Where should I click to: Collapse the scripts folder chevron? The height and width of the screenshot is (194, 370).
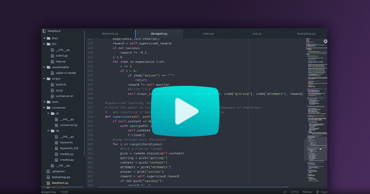coord(44,79)
